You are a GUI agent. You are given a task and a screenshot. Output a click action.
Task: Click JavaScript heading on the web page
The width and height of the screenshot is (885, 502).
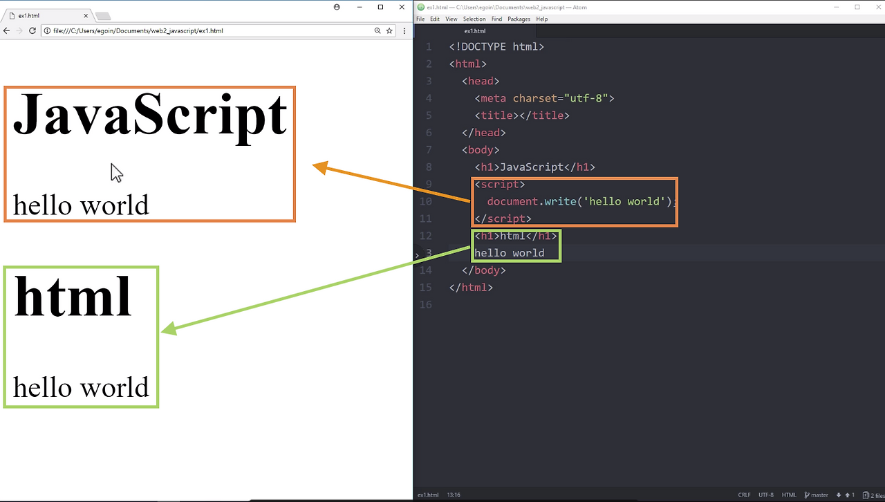tap(150, 118)
